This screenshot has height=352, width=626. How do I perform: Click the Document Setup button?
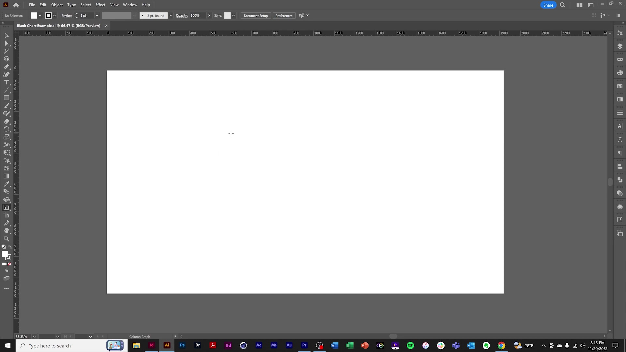256,15
